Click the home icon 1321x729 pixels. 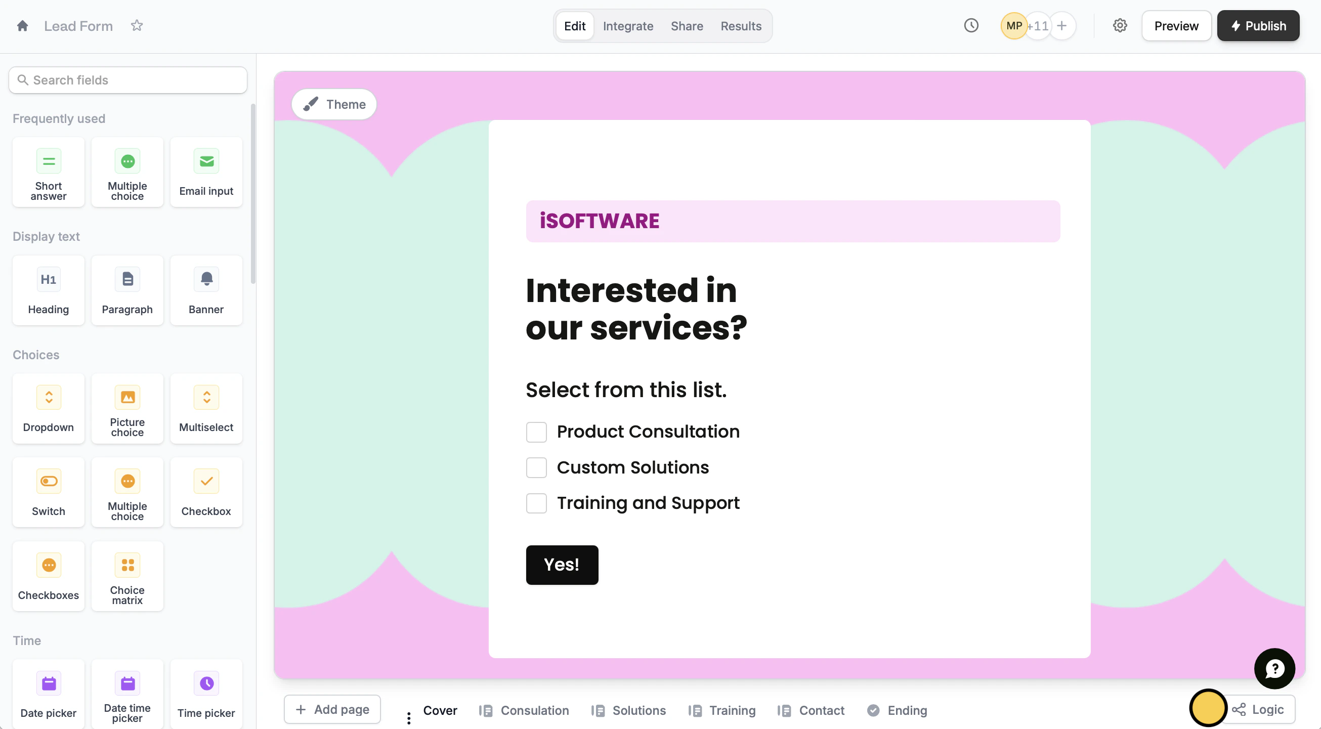(x=22, y=26)
